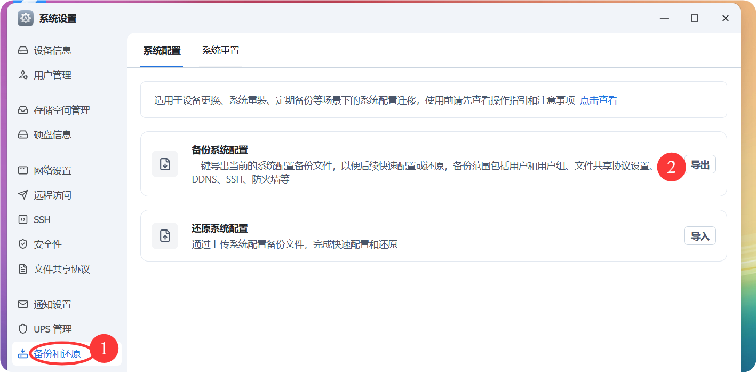The image size is (756, 372).
Task: Click the Disk Info (硬盘信息) icon
Action: 23,134
